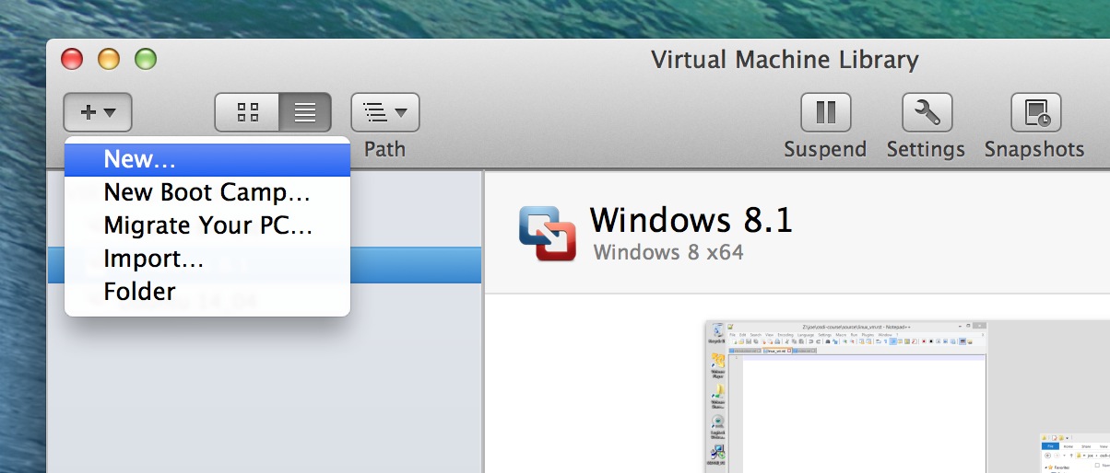The height and width of the screenshot is (473, 1110).
Task: Click the Windows 8.1 title text
Action: 691,220
